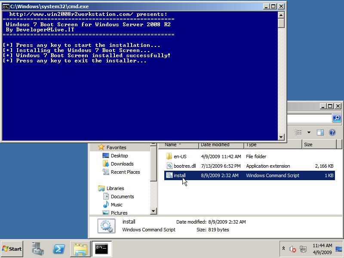Toggle the preview pane in Explorer

320,132
